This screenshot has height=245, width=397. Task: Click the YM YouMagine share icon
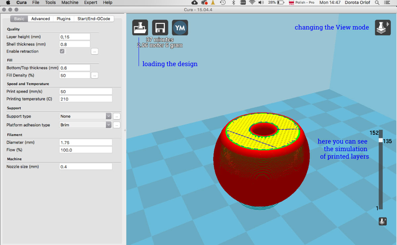pos(180,27)
